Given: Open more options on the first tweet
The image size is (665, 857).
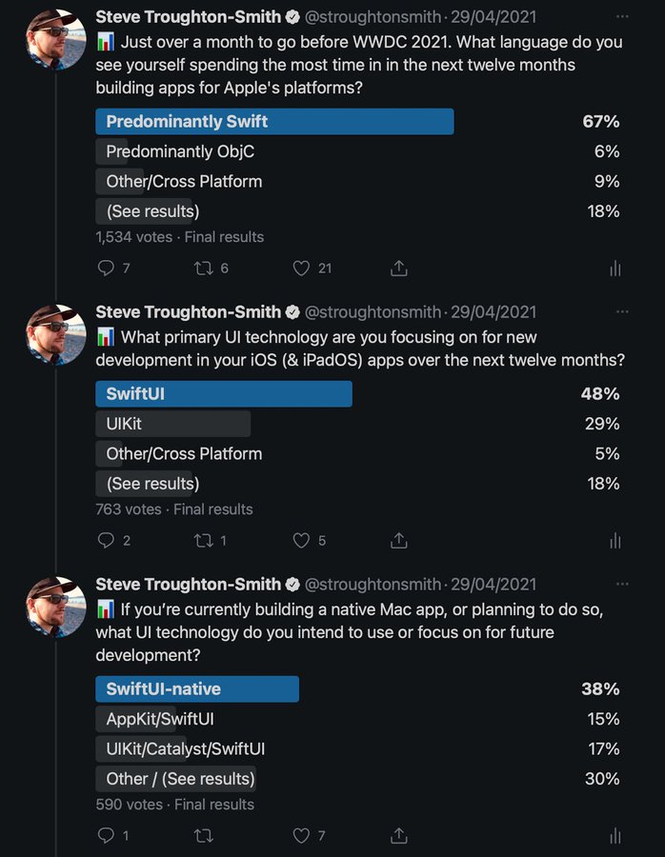Looking at the screenshot, I should click(x=622, y=17).
